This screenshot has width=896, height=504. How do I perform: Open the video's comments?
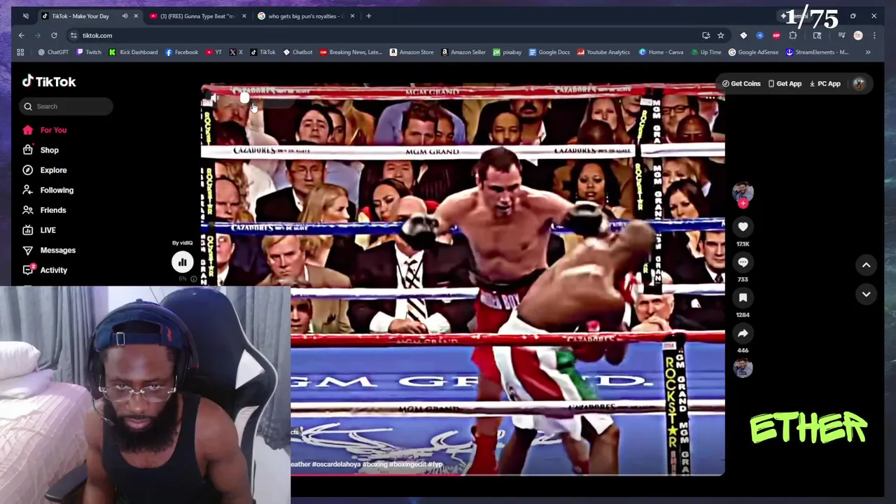pos(743,262)
